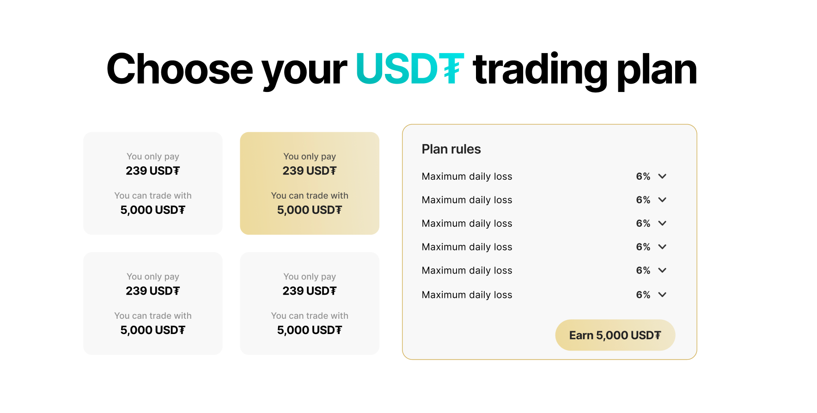Click the Plan rules heading

click(x=451, y=149)
